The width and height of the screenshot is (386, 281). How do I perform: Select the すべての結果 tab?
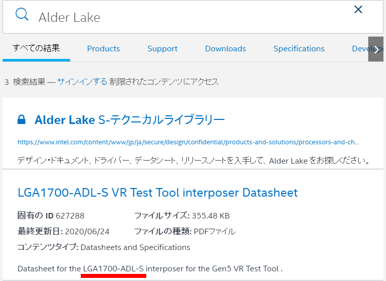pos(36,48)
